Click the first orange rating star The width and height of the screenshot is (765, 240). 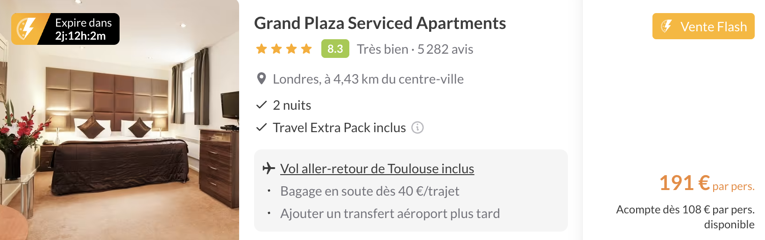(x=262, y=49)
